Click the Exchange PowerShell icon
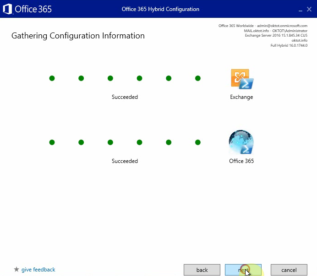The width and height of the screenshot is (317, 276). (242, 79)
